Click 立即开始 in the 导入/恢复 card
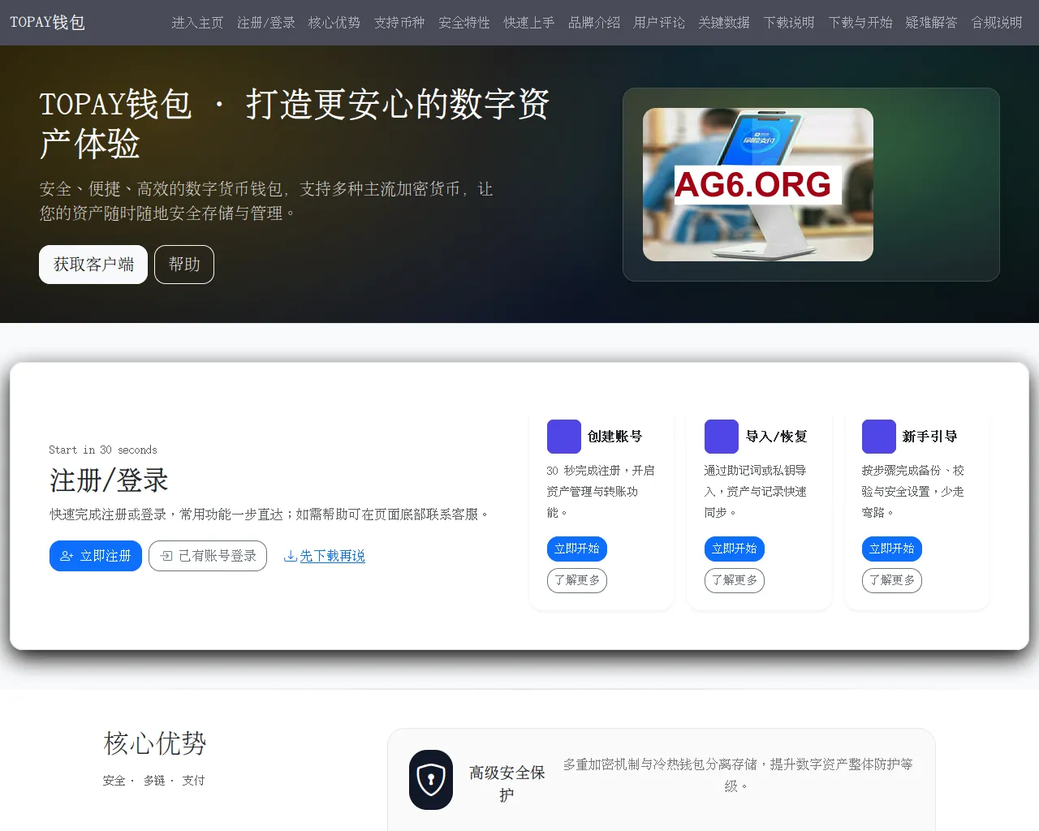Viewport: 1039px width, 831px height. point(735,549)
